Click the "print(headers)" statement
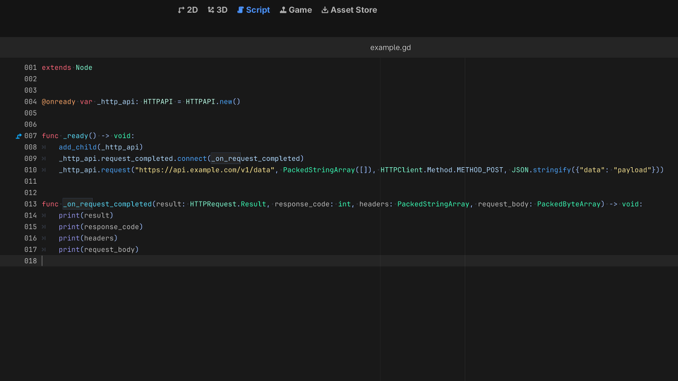Image resolution: width=678 pixels, height=381 pixels. [x=88, y=238]
